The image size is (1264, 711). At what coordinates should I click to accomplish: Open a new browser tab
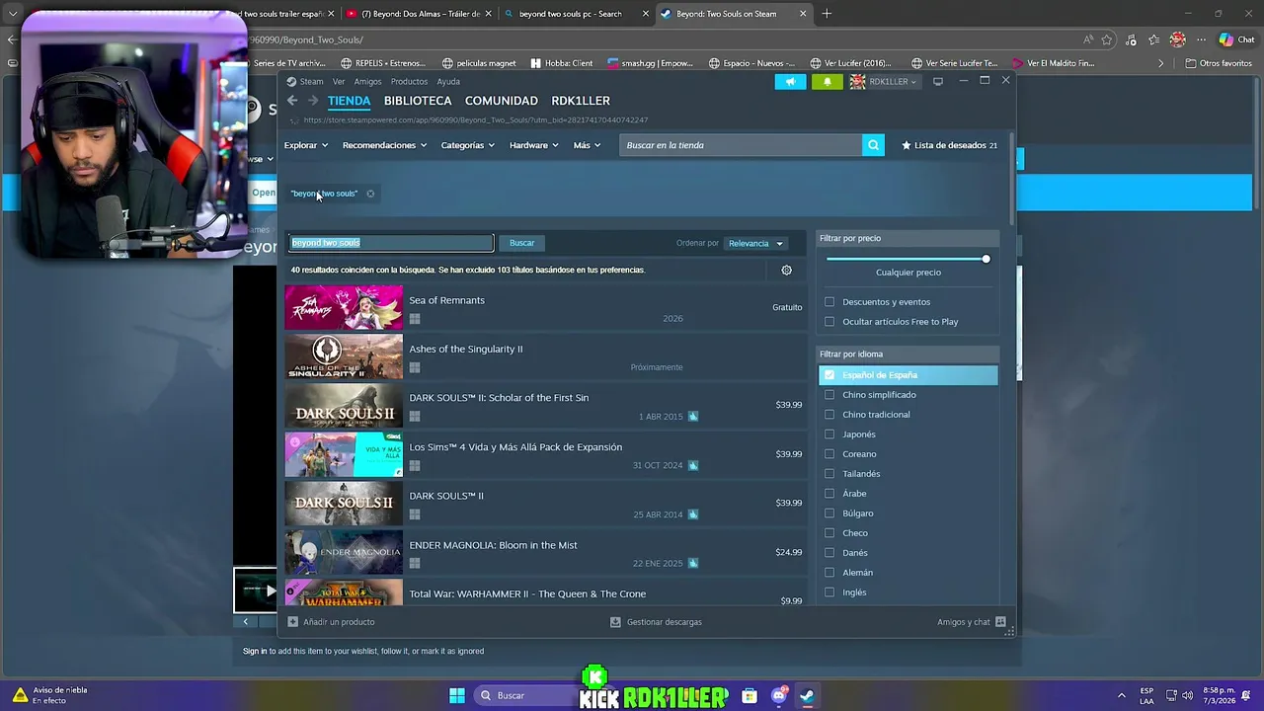point(827,14)
